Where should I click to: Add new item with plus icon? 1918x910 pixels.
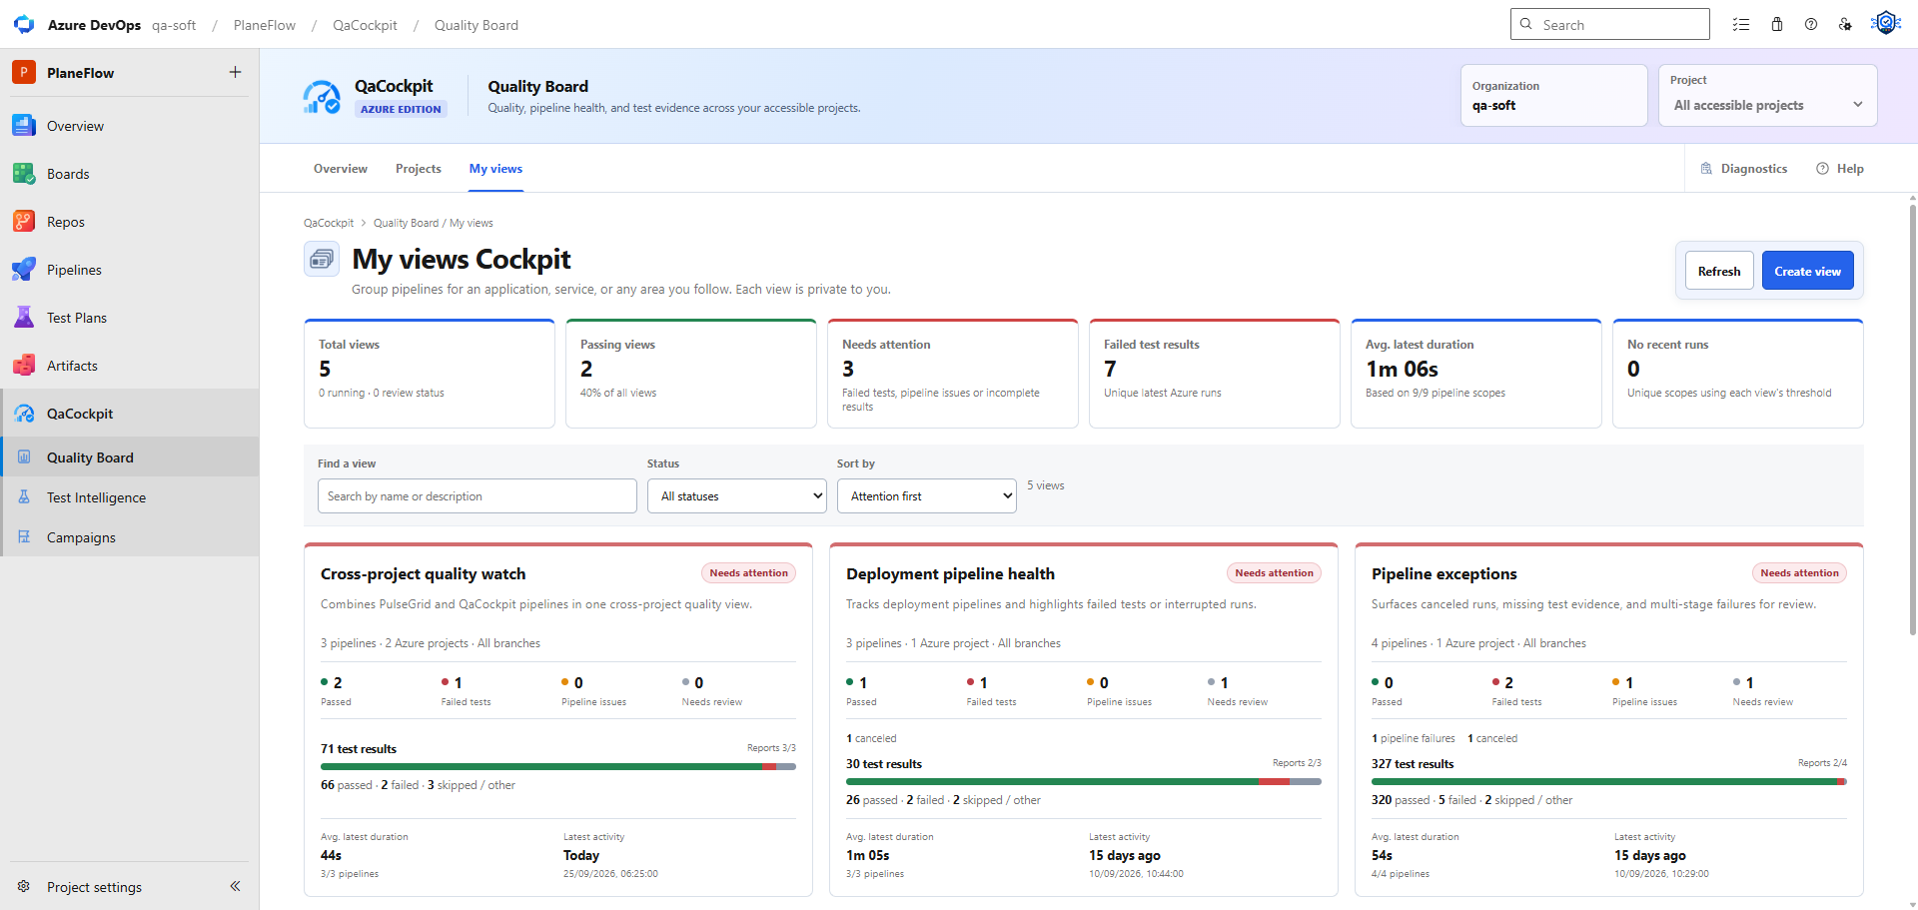click(x=236, y=72)
